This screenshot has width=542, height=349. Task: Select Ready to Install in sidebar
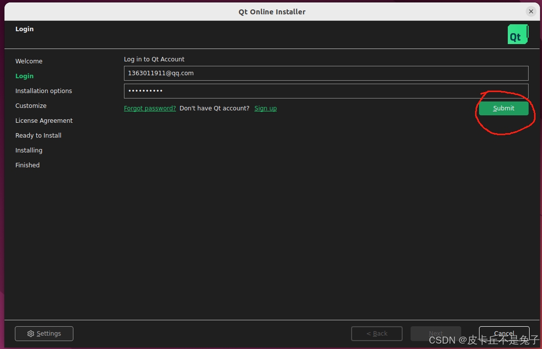click(38, 135)
